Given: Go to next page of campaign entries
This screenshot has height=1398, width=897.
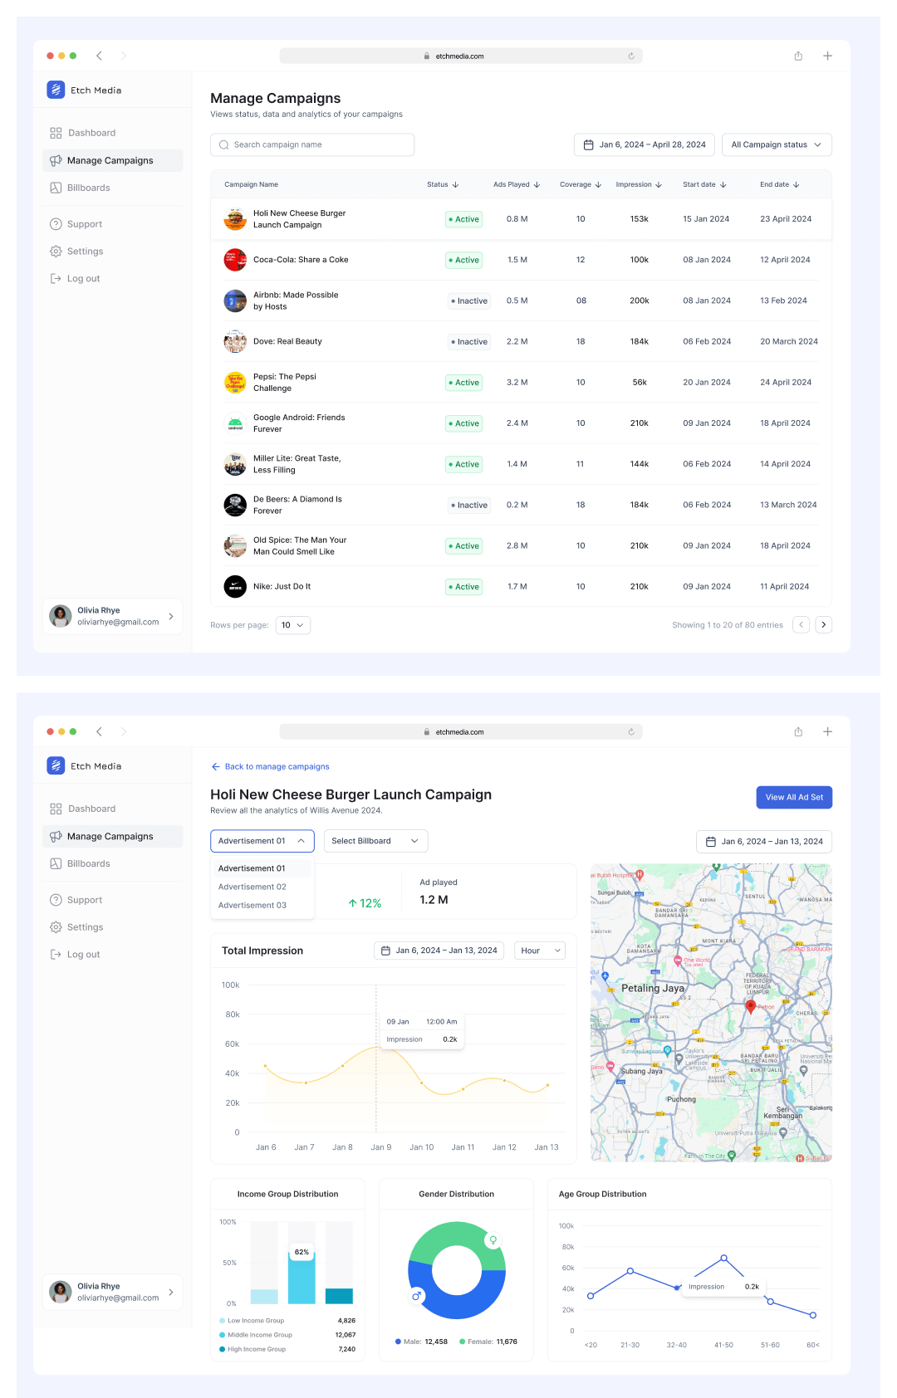Looking at the screenshot, I should click(x=824, y=624).
